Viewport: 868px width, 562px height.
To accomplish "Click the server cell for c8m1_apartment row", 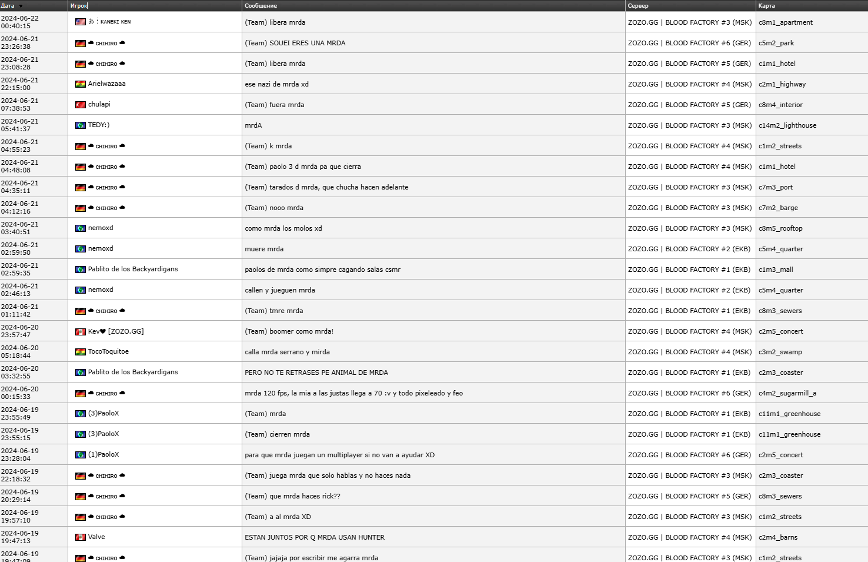I will (x=689, y=22).
